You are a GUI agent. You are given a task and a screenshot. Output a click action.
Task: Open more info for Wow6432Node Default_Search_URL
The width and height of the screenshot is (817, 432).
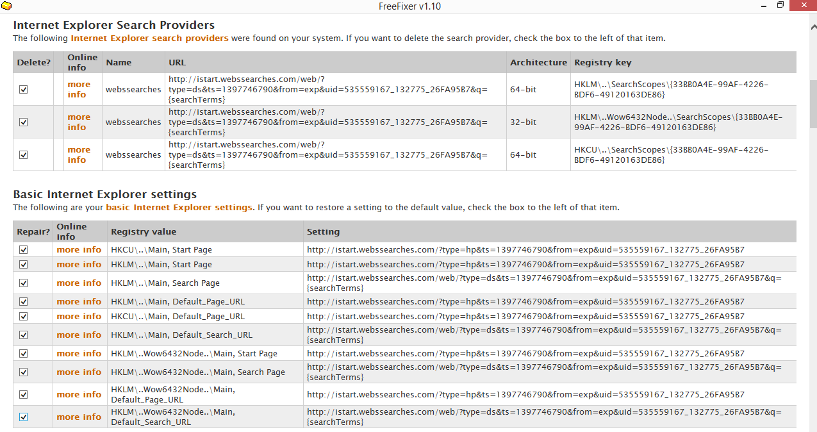point(79,417)
